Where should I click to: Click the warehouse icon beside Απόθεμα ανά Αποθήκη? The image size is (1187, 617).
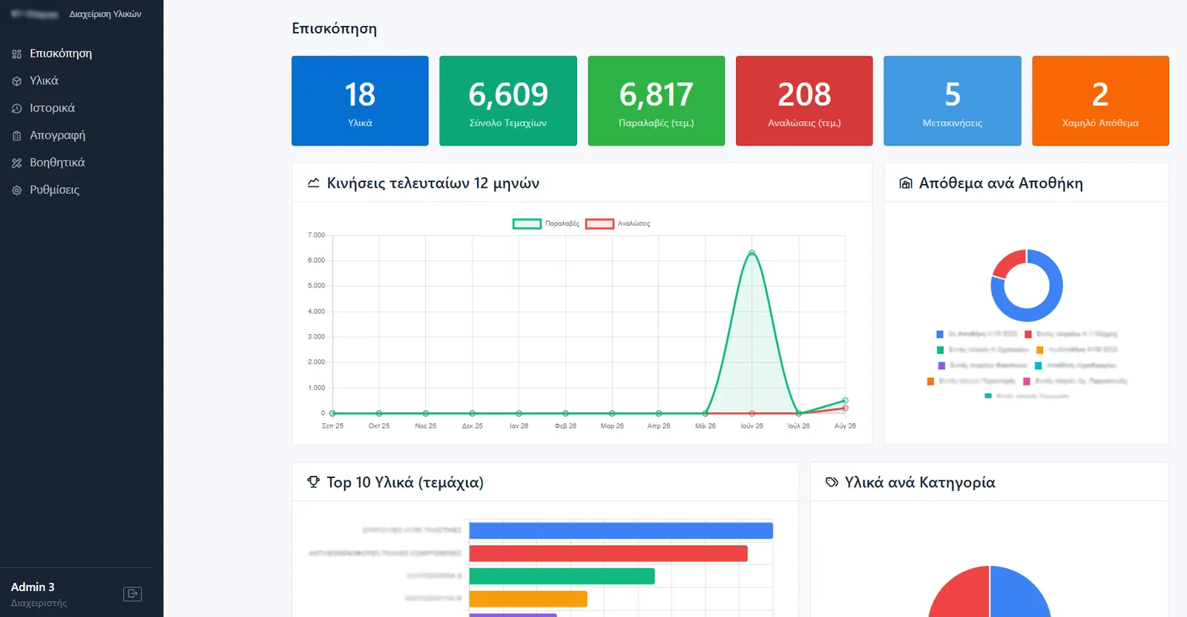906,183
